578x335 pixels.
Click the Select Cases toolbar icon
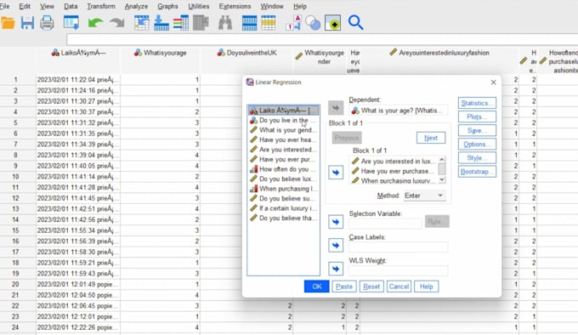tap(269, 23)
